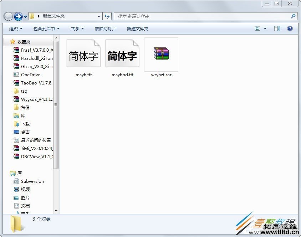301x237 pixels.
Task: Click the refresh button in the address bar
Action: coord(107,16)
